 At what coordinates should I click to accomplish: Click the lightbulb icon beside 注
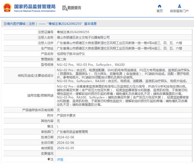(48, 159)
